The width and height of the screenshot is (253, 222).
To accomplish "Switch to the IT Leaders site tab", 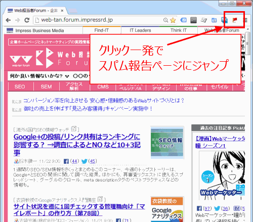I will [x=140, y=30].
